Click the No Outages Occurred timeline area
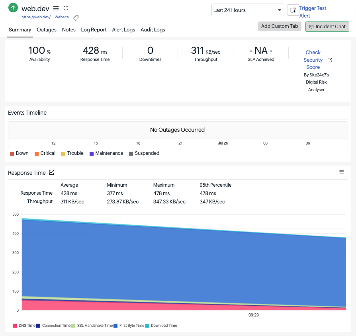 [178, 130]
